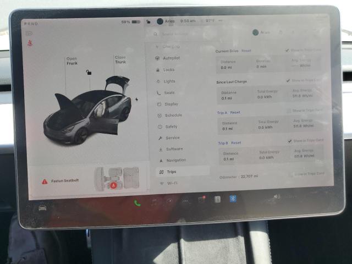Image resolution: width=352 pixels, height=264 pixels.
Task: Tap the Service wrench icon
Action: click(160, 138)
